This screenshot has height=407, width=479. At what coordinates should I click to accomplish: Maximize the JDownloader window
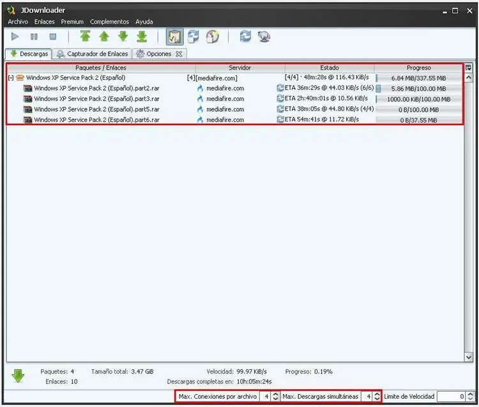click(455, 11)
